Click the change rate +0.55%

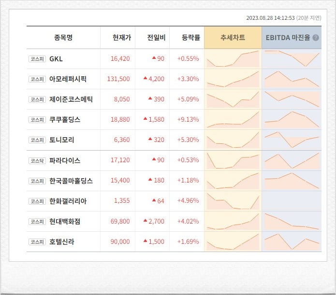pyautogui.click(x=188, y=58)
